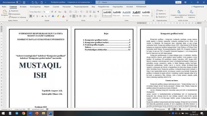Viewport: 207px width, 116px height.
Task: Click the Increase indent icon
Action: coord(90,12)
